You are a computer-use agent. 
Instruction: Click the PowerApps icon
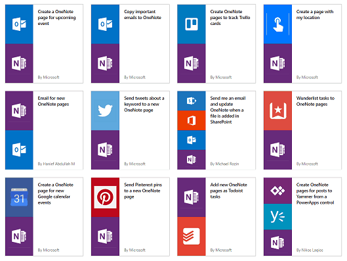point(277,191)
